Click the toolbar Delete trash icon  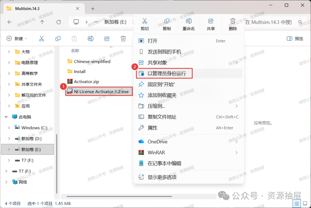123,38
